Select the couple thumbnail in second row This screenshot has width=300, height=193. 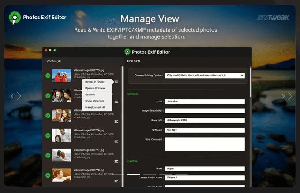(61, 95)
